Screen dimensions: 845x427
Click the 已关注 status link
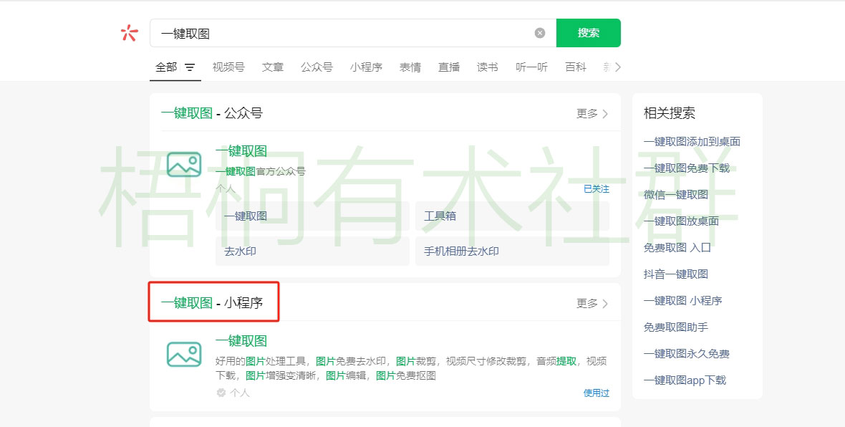tap(597, 188)
